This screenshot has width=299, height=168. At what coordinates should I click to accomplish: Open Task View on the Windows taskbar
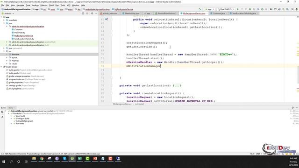tap(26, 161)
